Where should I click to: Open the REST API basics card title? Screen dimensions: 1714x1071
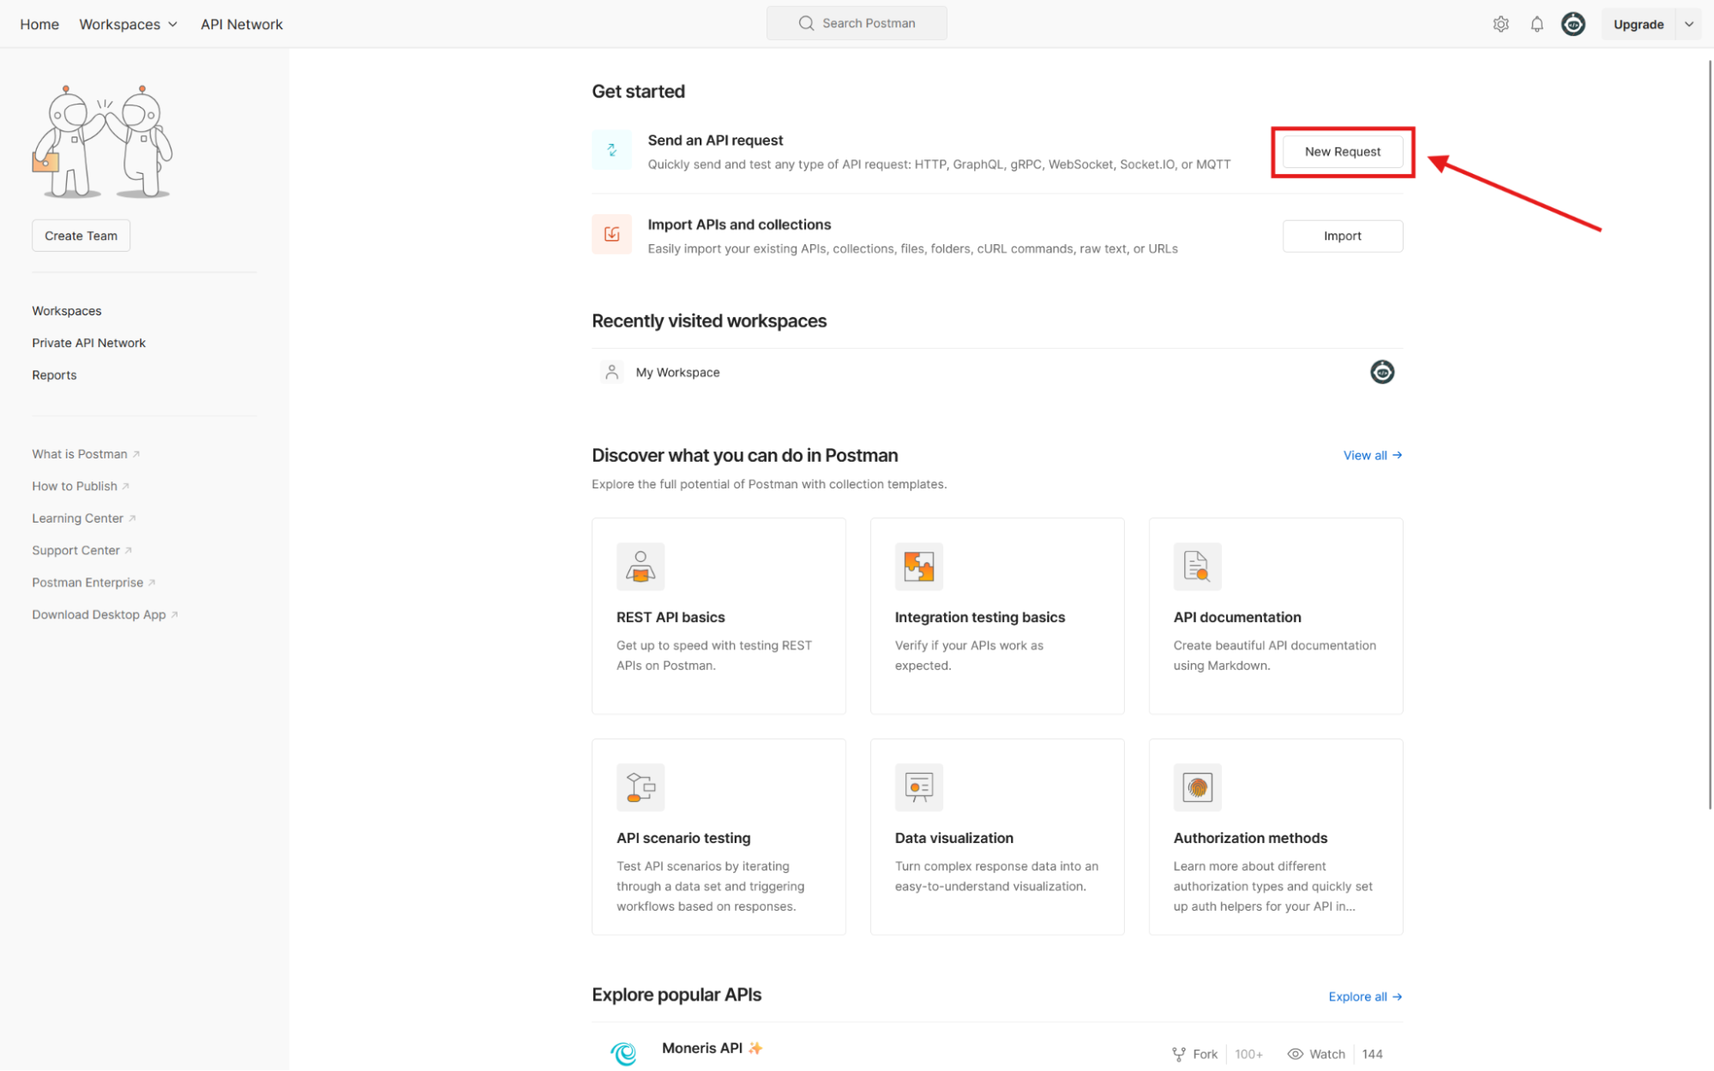pyautogui.click(x=671, y=617)
